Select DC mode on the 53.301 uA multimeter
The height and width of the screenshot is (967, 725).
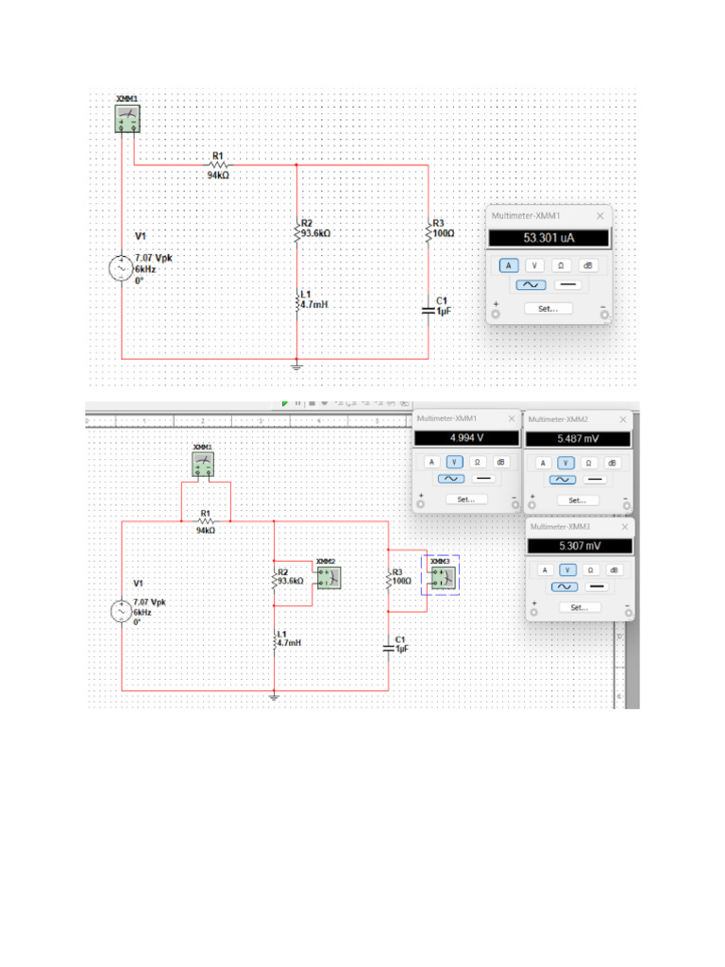tap(567, 285)
